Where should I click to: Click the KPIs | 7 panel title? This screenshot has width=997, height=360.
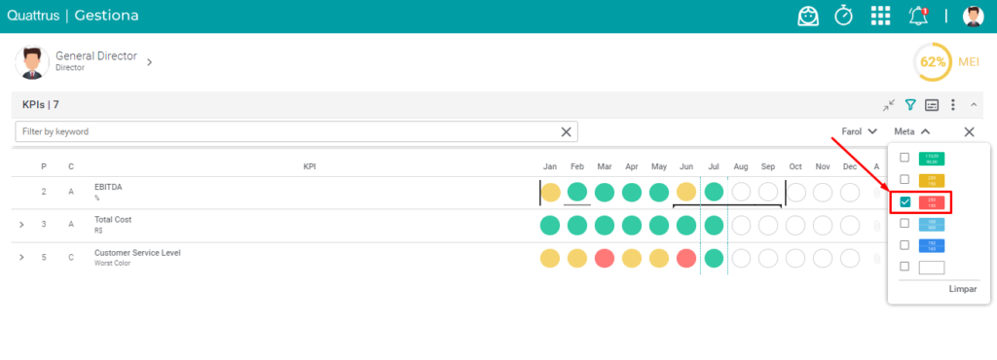click(41, 105)
